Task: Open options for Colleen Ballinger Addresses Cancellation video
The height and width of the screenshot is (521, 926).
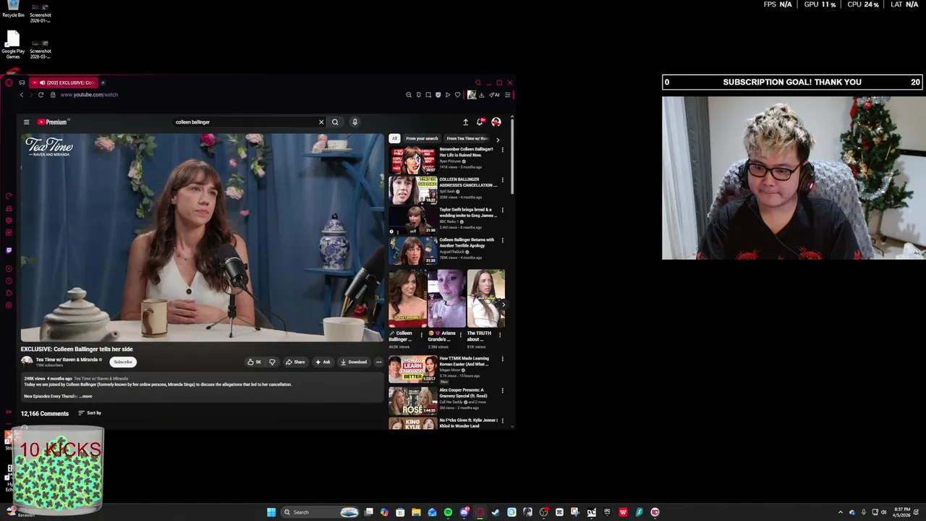Action: (502, 180)
